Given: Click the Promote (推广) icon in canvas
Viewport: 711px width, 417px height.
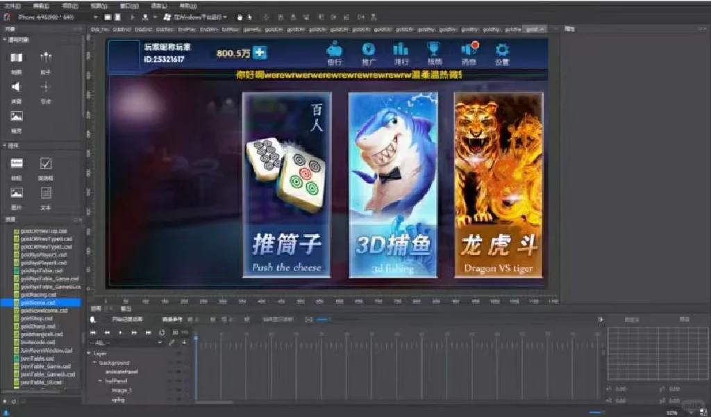Looking at the screenshot, I should 368,49.
